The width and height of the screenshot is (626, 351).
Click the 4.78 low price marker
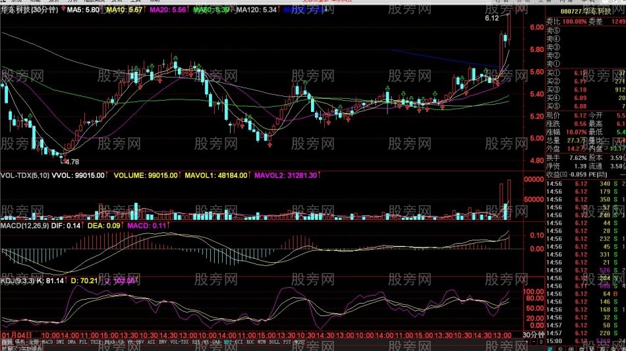72,162
